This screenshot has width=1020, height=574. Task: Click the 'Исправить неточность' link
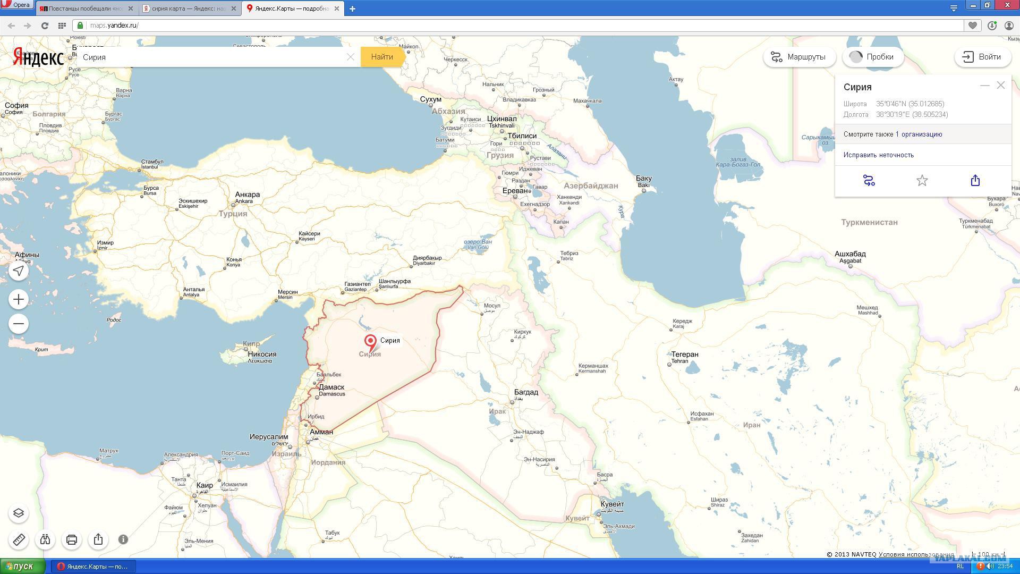[879, 155]
